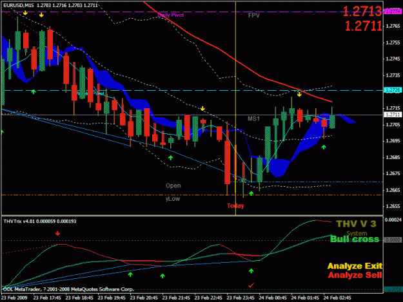
Task: Click the Daily Pivot label
Action: click(171, 15)
